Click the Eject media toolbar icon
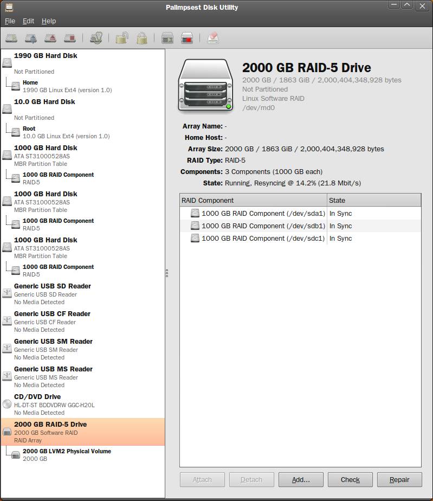This screenshot has width=433, height=501. (x=50, y=38)
